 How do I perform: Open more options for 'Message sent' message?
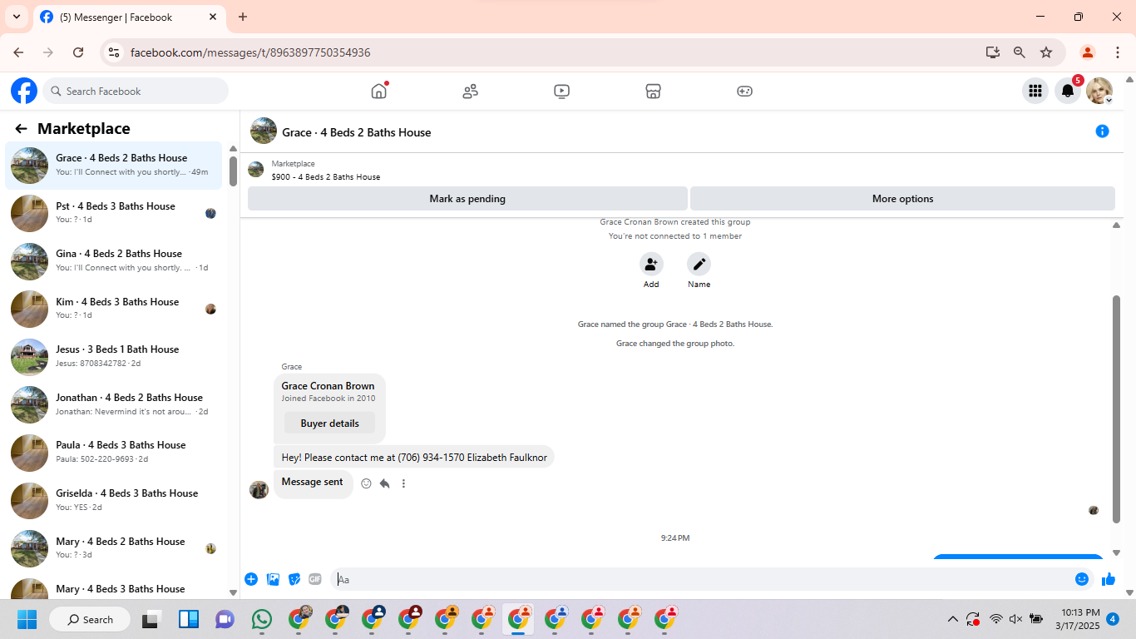tap(404, 483)
